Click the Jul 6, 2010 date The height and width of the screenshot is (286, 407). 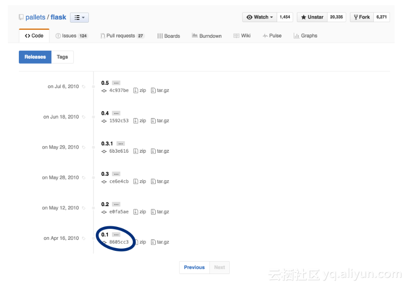[63, 87]
